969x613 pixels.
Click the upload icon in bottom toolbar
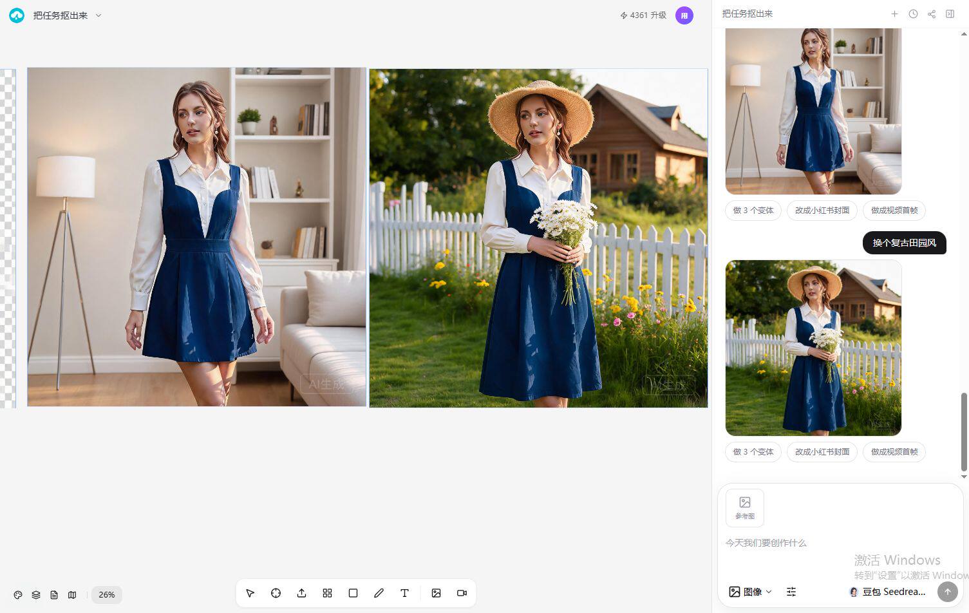point(301,593)
